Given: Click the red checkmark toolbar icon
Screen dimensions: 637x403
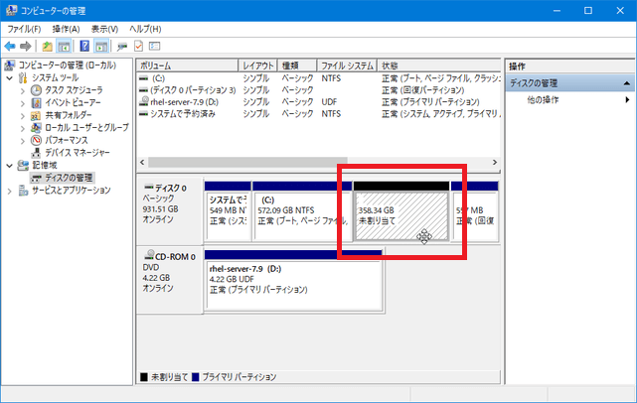Looking at the screenshot, I should [138, 46].
